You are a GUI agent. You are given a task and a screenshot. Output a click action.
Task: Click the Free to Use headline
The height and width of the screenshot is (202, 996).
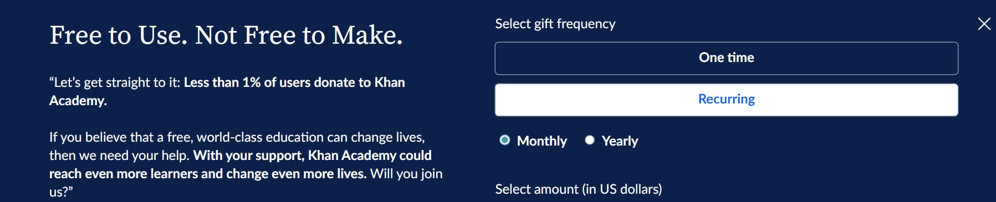[x=226, y=35]
